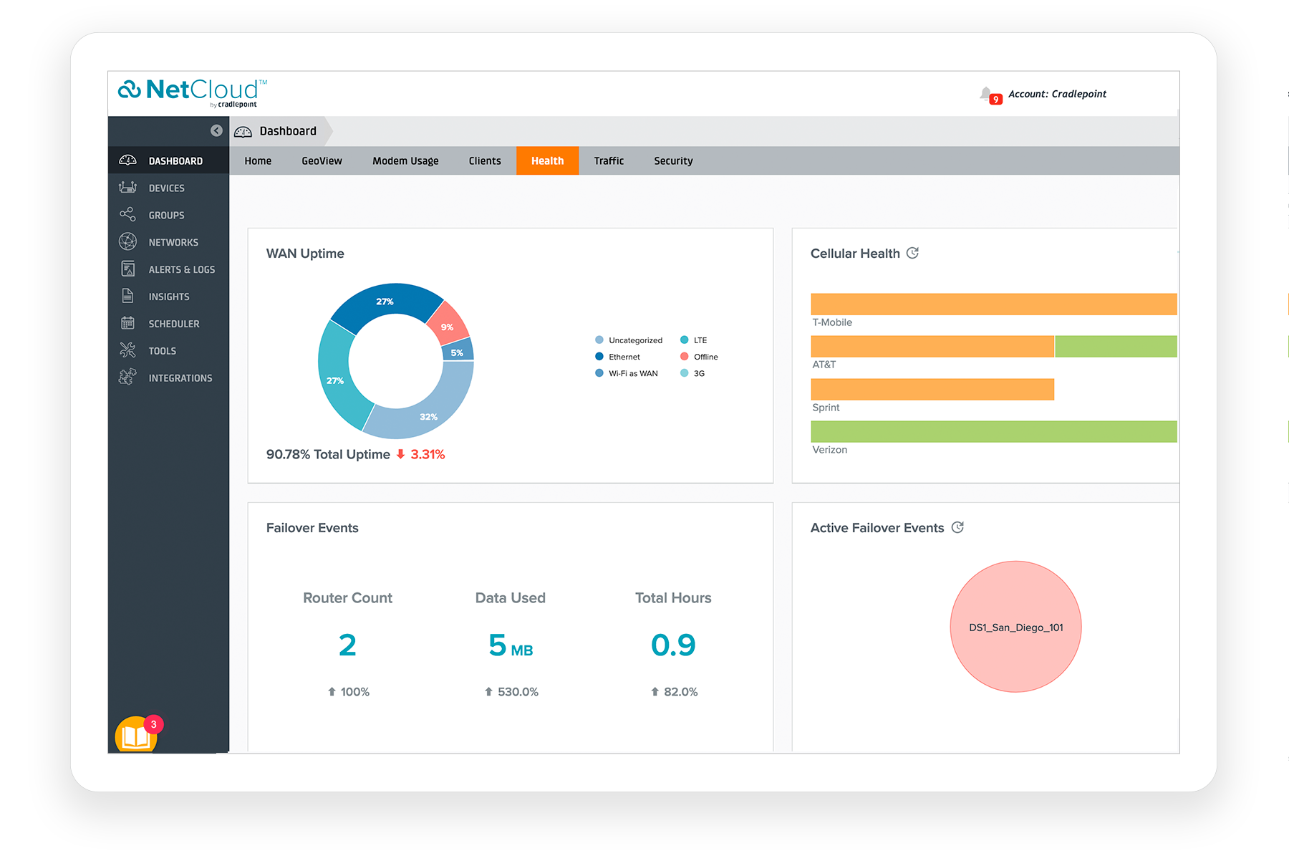Image resolution: width=1289 pixels, height=856 pixels.
Task: Switch to the Security tab
Action: pyautogui.click(x=673, y=161)
